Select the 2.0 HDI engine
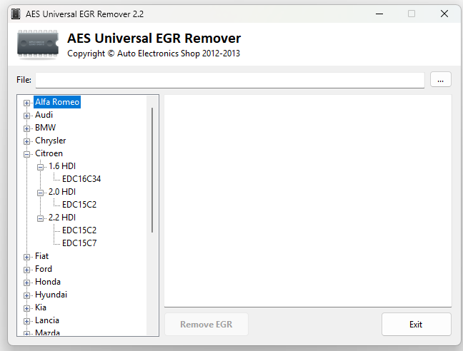This screenshot has height=351, width=463. (x=62, y=192)
